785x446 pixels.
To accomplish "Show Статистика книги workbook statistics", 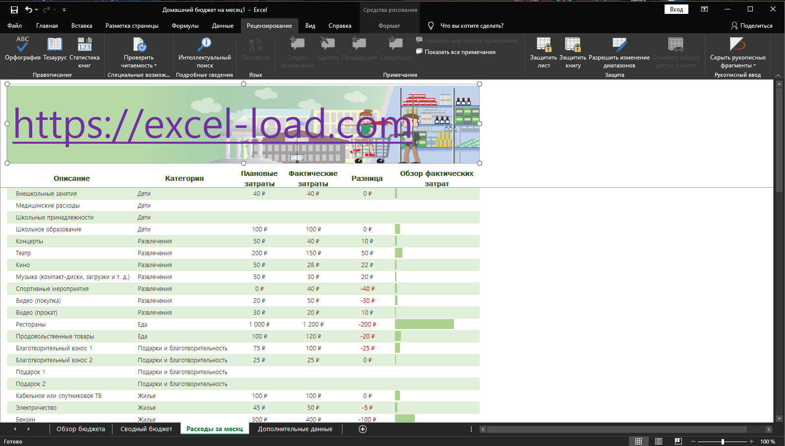I will click(x=85, y=52).
